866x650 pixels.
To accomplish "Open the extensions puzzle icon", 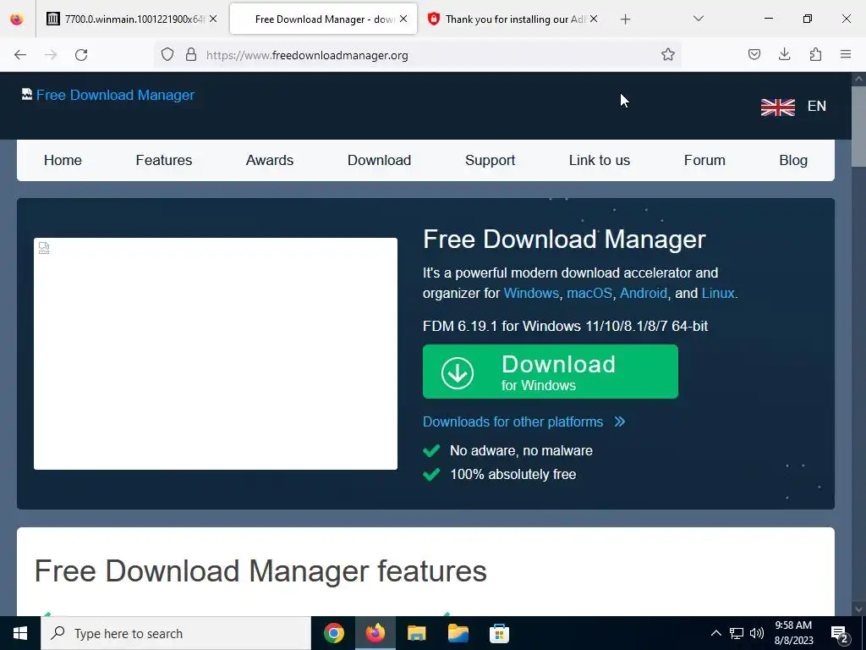I will coord(815,55).
